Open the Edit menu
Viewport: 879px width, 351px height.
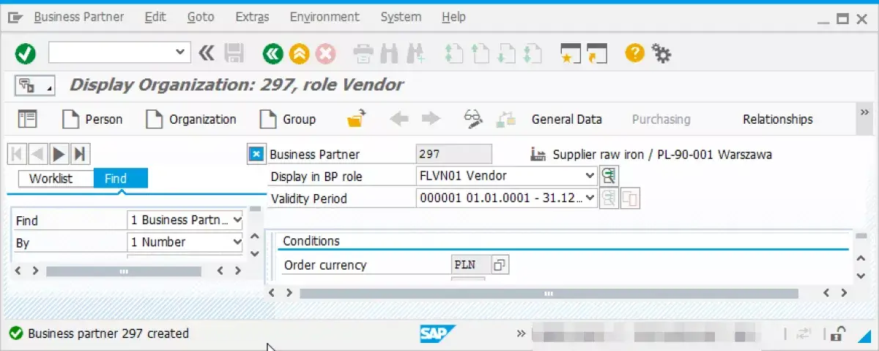click(155, 17)
